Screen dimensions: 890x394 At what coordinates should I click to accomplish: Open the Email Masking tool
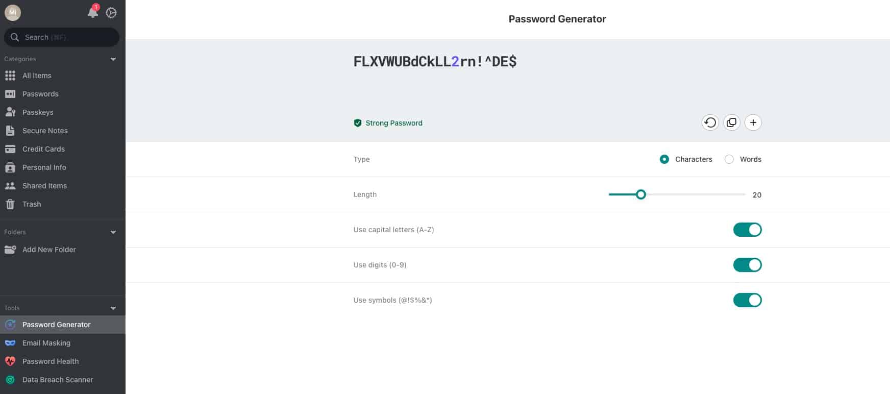pos(46,342)
